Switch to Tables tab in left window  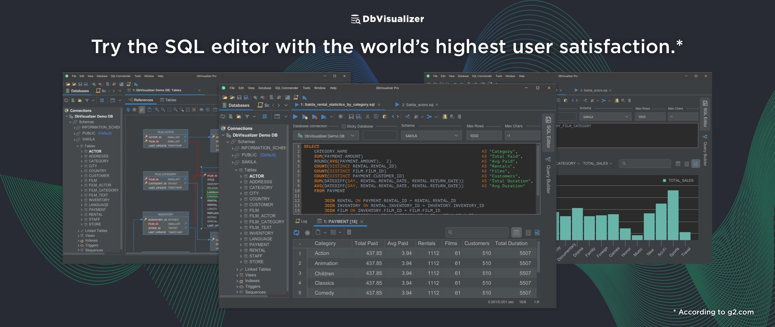[168, 100]
